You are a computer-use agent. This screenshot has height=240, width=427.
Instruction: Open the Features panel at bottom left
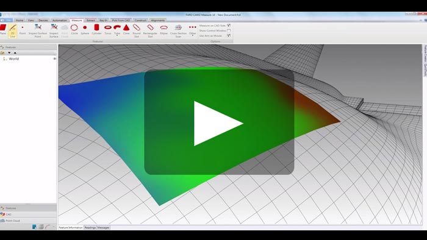coord(28,208)
